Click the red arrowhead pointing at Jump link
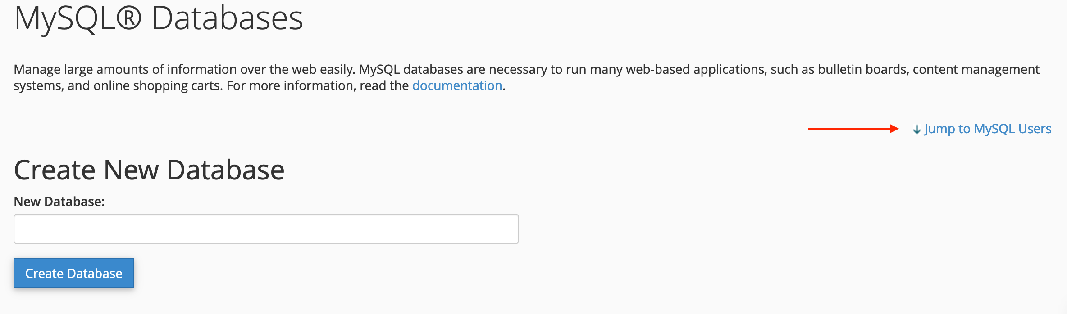Screen dimensions: 1067x314 point(895,129)
